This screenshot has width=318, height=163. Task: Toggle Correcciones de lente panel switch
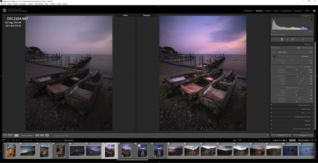[x=271, y=129]
